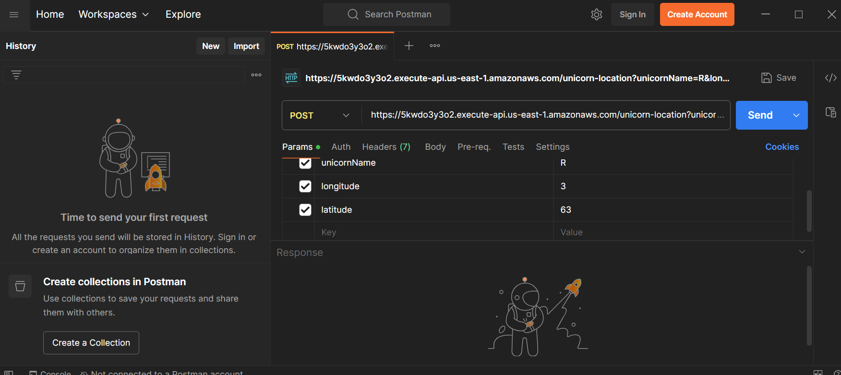Open the settings gear icon
Screen dimensions: 841x375
(596, 14)
